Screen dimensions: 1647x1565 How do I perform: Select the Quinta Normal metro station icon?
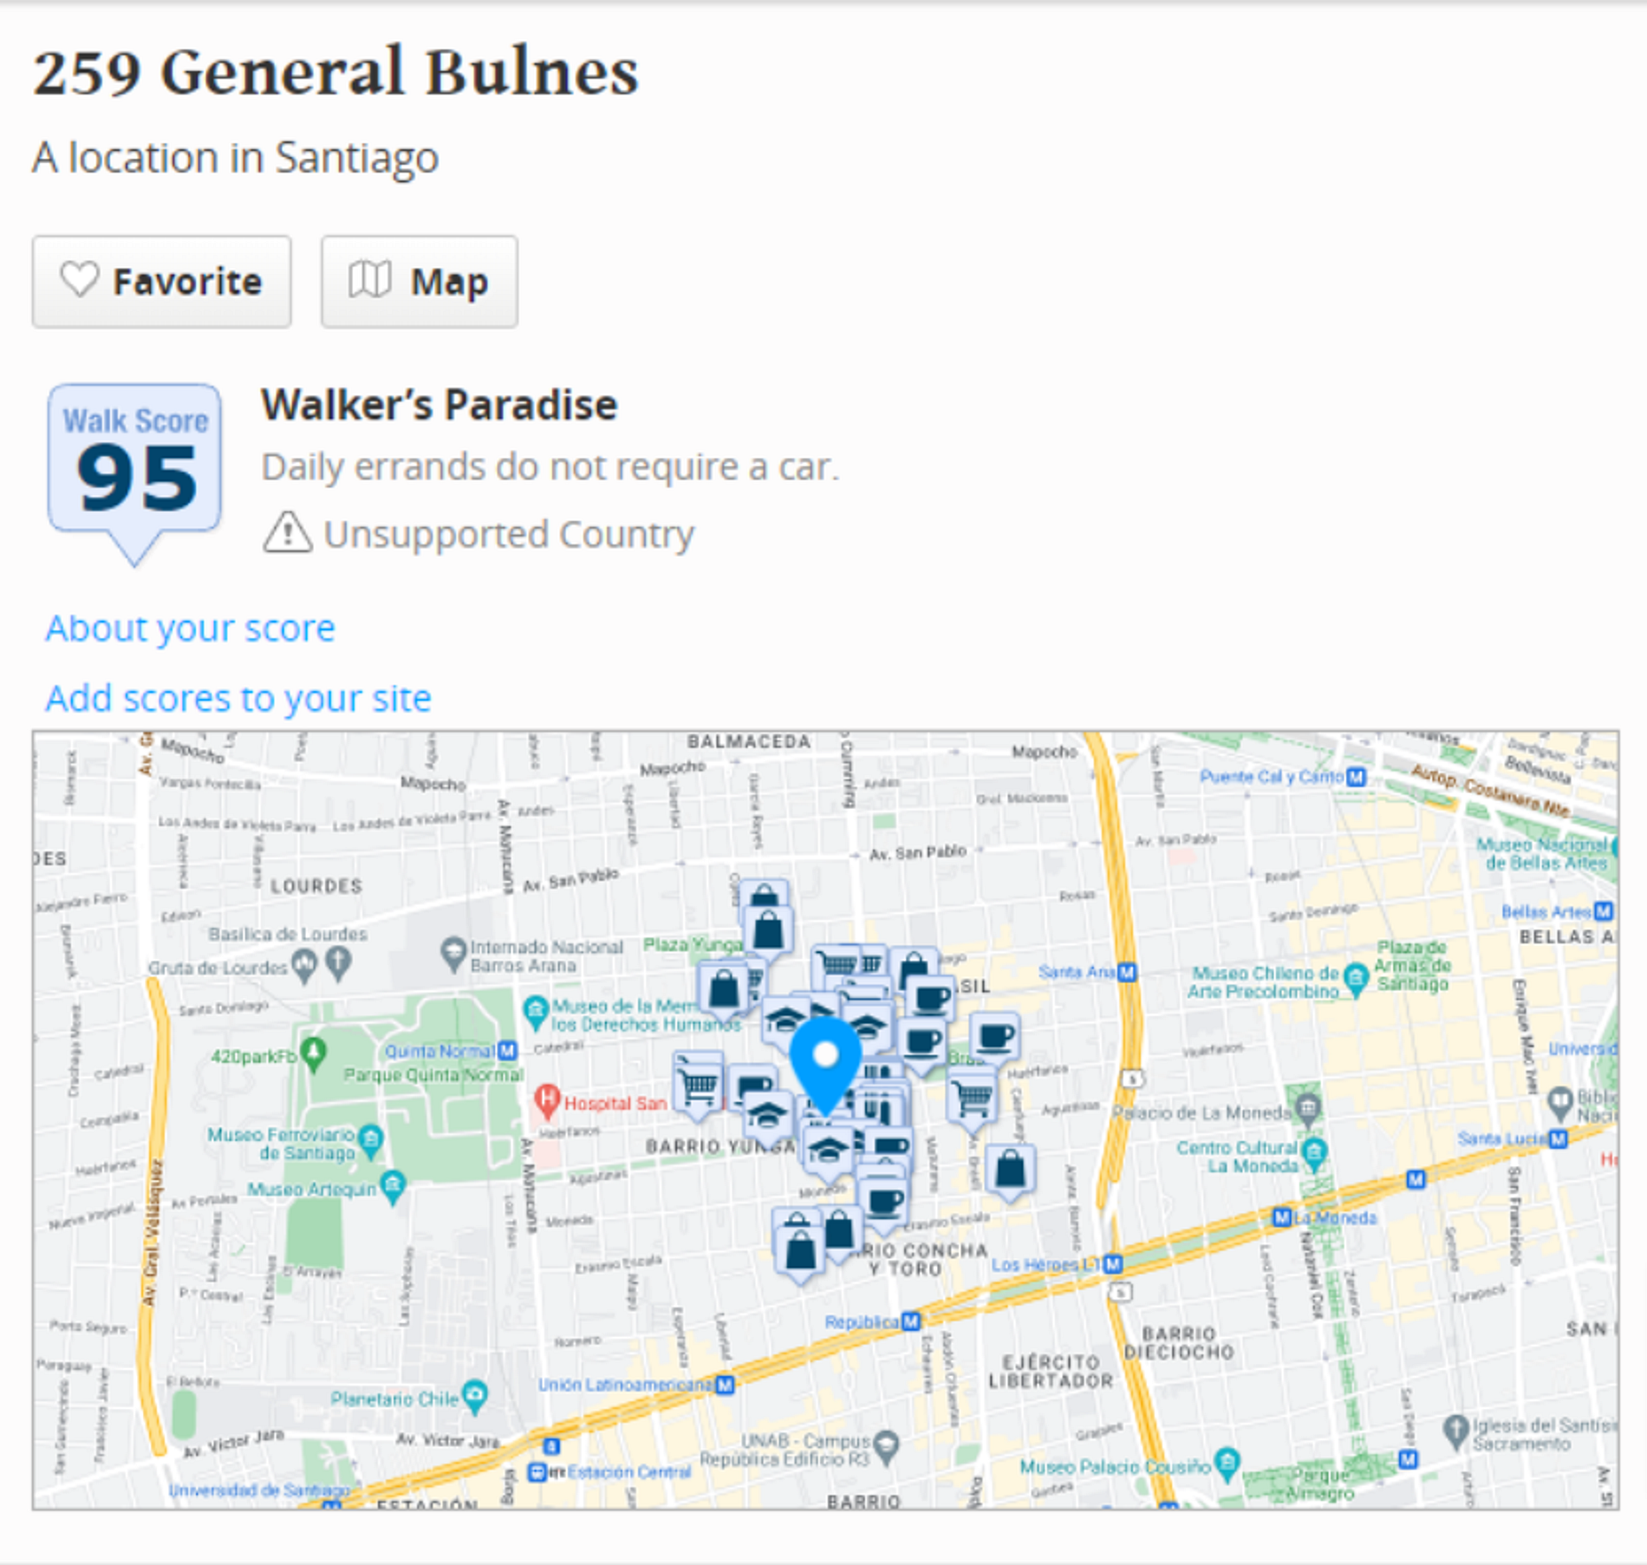coord(508,1051)
